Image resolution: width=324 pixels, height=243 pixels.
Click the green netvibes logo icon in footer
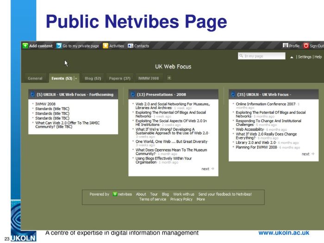pos(115,194)
